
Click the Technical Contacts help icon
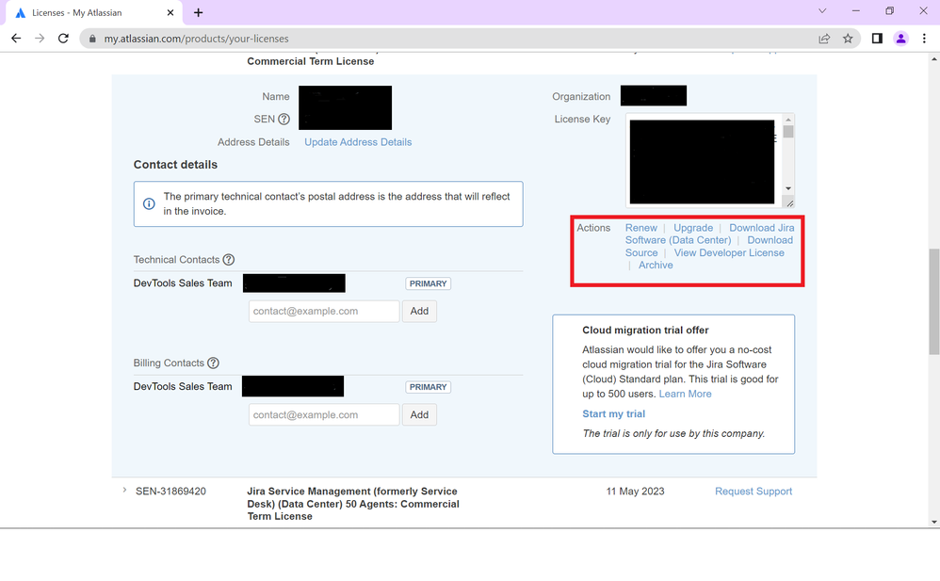tap(228, 260)
